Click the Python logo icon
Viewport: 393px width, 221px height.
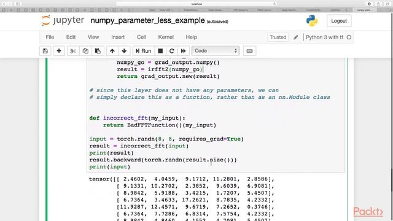[x=312, y=21]
